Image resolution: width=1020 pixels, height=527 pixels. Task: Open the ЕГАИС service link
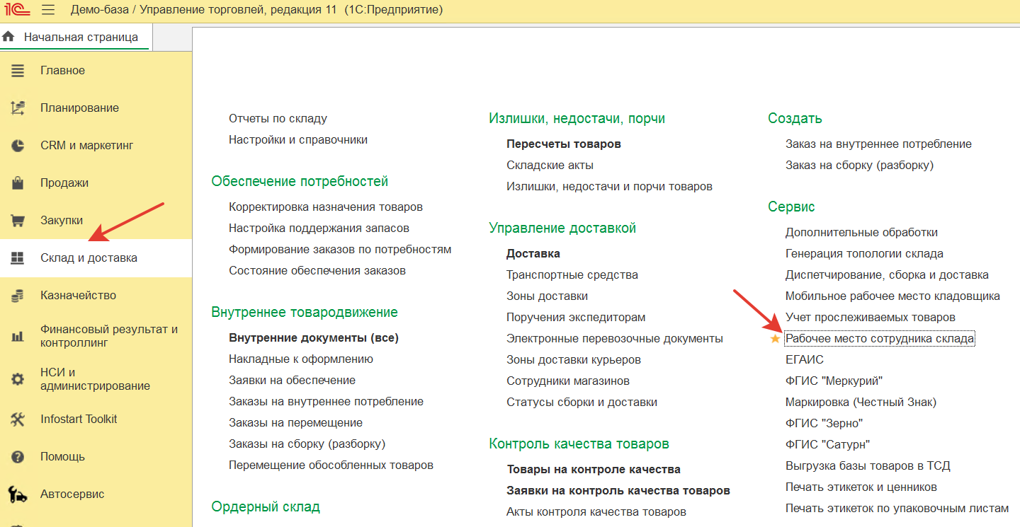tap(805, 360)
